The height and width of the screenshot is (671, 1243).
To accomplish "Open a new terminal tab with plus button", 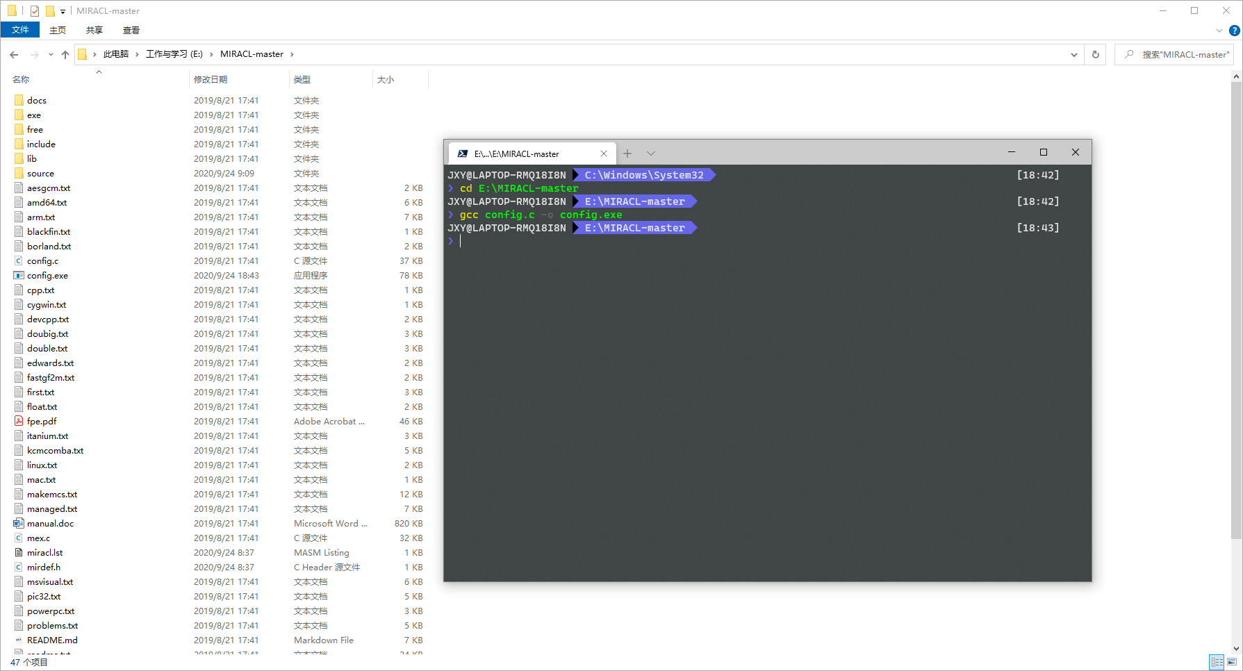I will (627, 153).
